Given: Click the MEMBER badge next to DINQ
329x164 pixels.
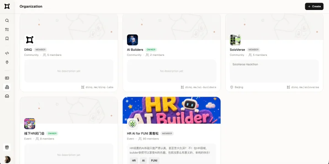Looking at the screenshot, I should tap(40, 50).
